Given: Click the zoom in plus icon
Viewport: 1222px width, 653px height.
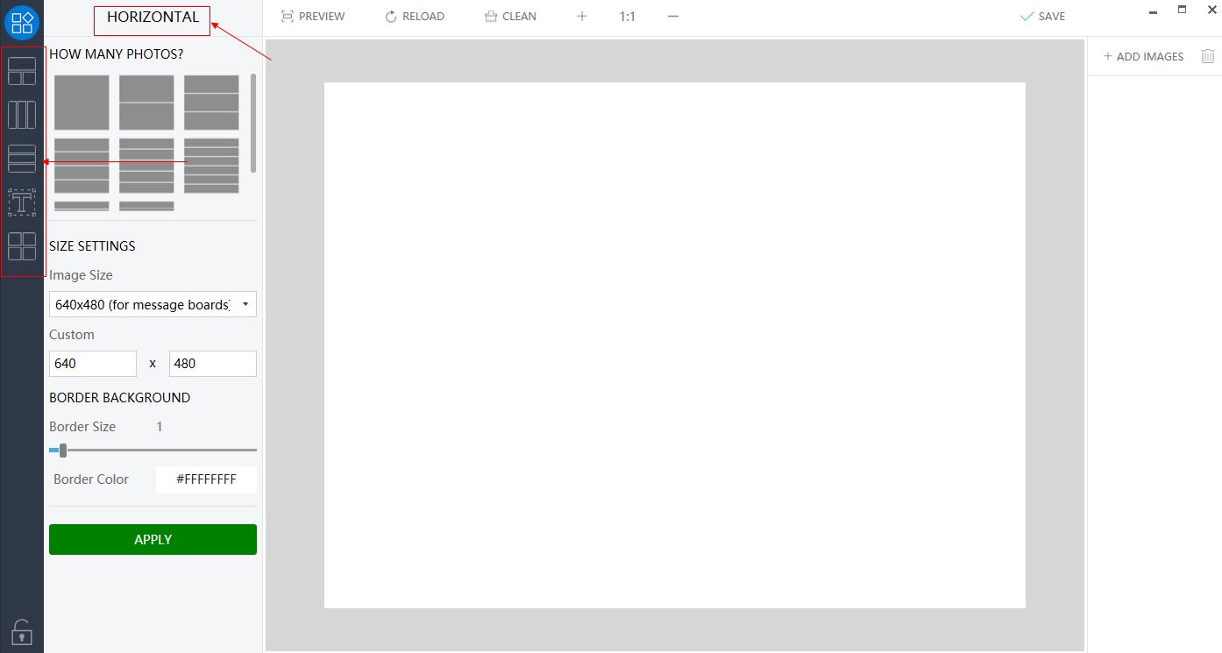Looking at the screenshot, I should 582,16.
